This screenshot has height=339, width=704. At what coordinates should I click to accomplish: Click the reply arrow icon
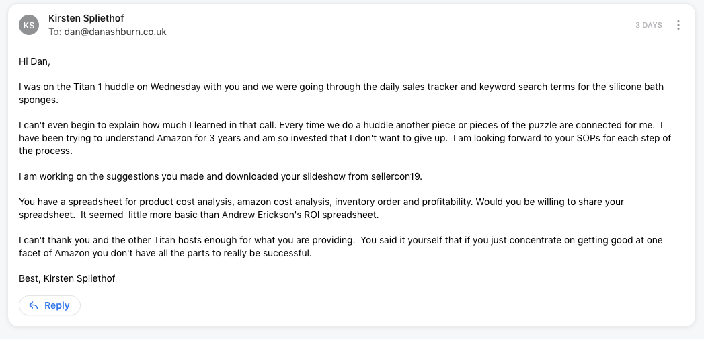point(33,305)
